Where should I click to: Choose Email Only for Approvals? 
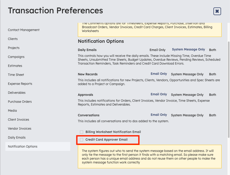tap(159, 94)
